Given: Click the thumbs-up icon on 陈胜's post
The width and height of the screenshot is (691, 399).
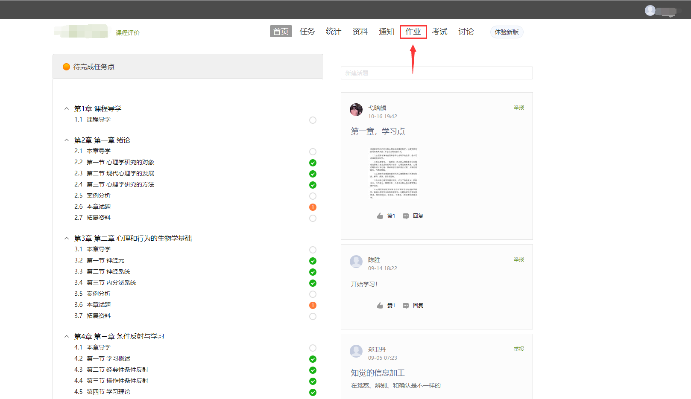Looking at the screenshot, I should point(380,306).
